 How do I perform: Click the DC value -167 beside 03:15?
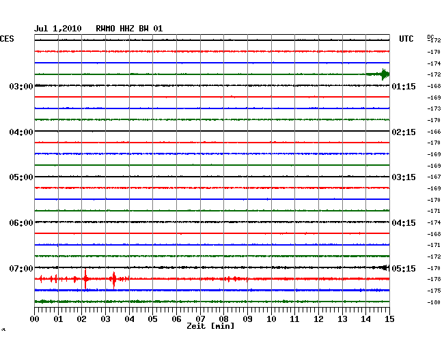[x=434, y=177]
